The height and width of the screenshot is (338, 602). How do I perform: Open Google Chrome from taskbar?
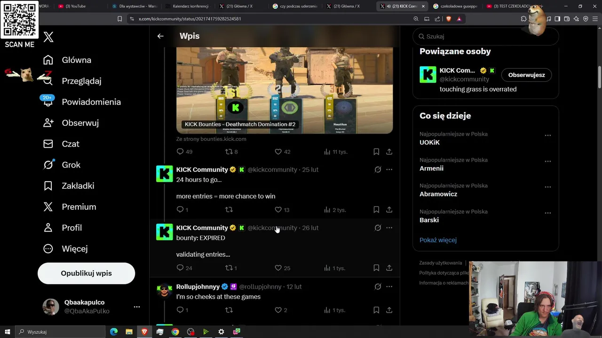(175, 332)
